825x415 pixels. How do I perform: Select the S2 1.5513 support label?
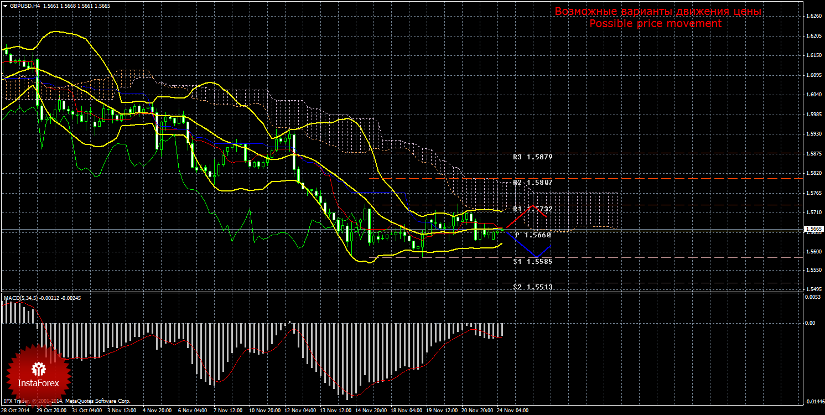coord(532,287)
